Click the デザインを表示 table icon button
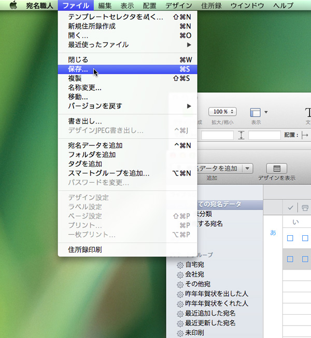This screenshot has width=311, height=338. tap(276, 168)
